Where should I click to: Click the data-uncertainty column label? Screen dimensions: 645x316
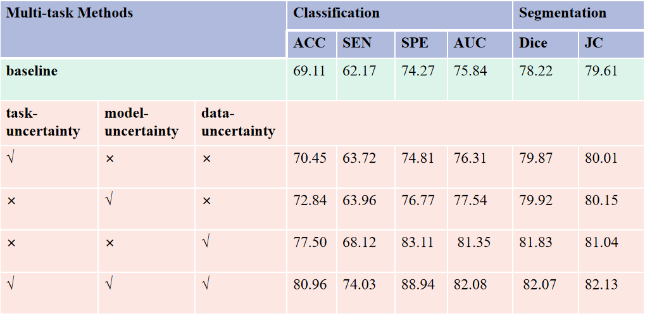238,122
